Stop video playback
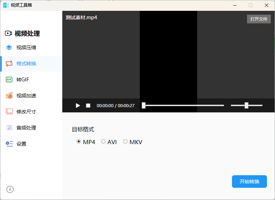 [88, 105]
